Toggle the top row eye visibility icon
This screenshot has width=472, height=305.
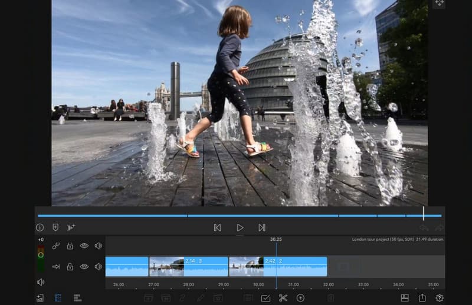84,246
